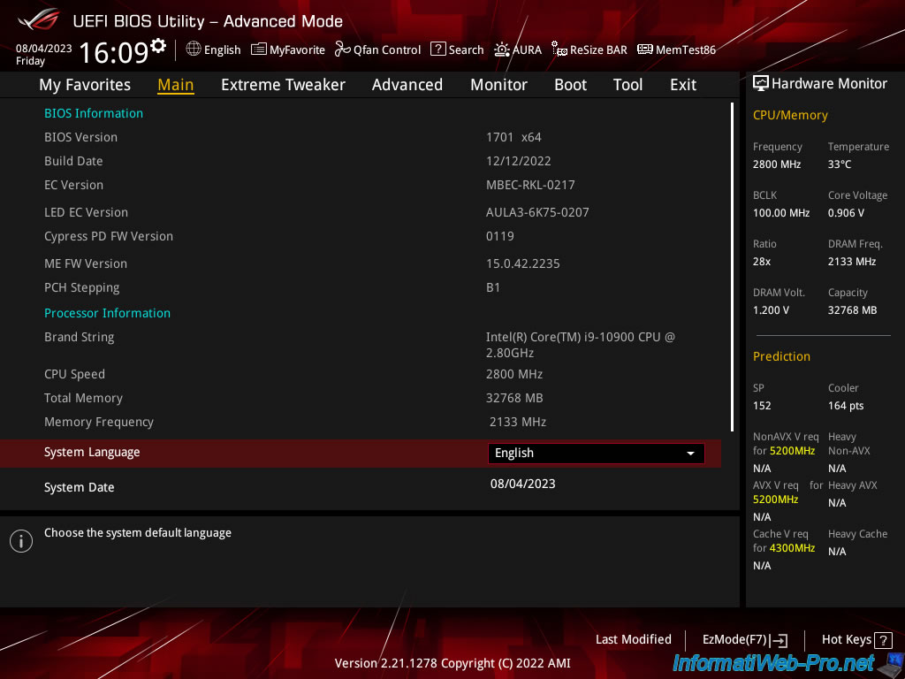Toggle the ReSize BAR option
Screen dimensions: 905x679
[x=589, y=50]
